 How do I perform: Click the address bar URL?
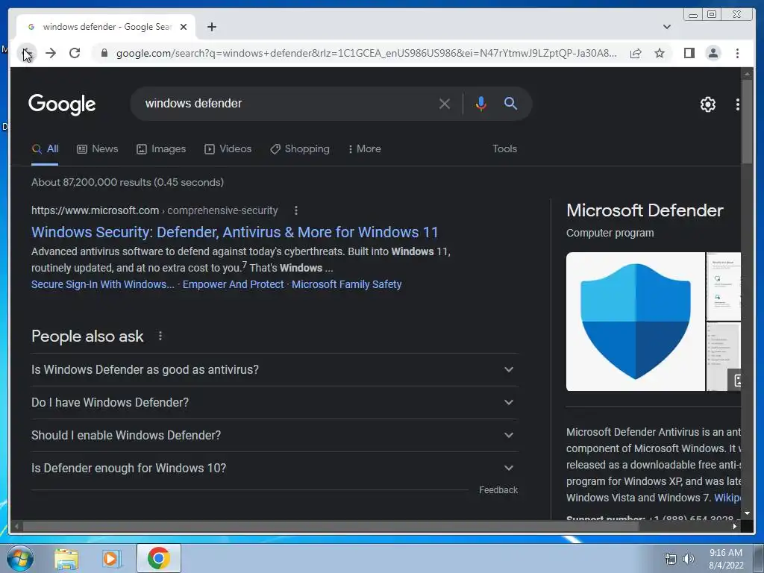[x=366, y=53]
